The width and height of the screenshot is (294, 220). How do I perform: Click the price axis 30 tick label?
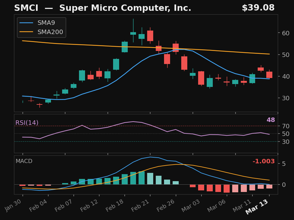coord(286,98)
